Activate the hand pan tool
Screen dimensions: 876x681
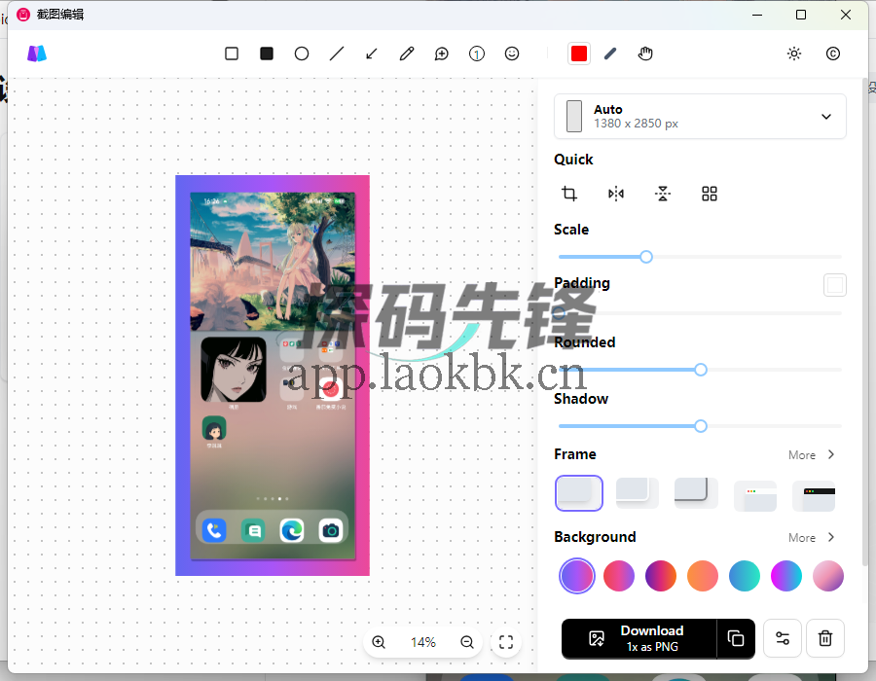click(x=645, y=54)
